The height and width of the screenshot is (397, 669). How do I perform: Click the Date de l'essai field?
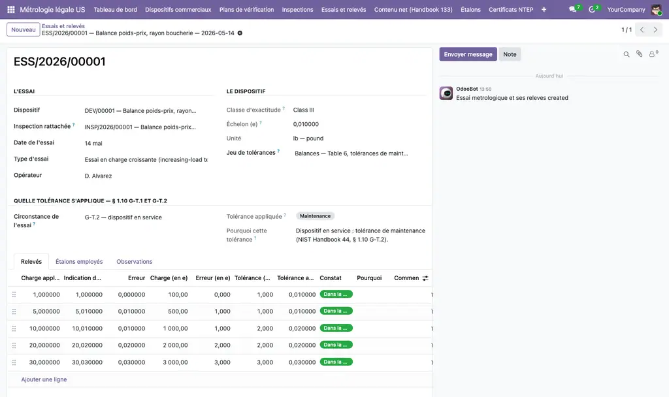point(146,143)
